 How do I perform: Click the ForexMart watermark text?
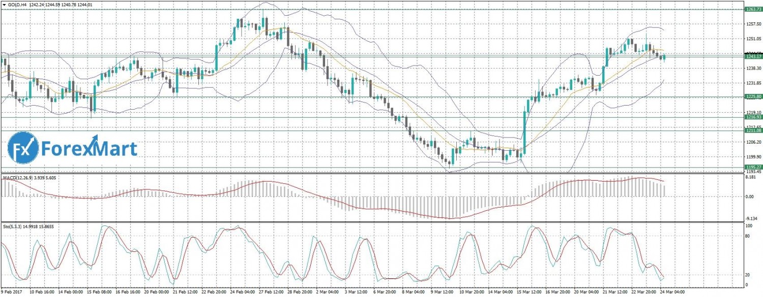pyautogui.click(x=89, y=149)
